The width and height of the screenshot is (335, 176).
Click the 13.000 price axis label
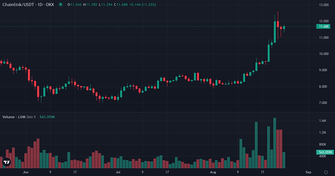tap(324, 5)
